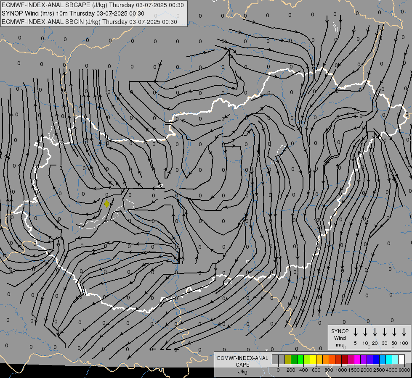Click the wind legend arrow above 10
Image resolution: width=412 pixels, height=378 pixels.
(365, 332)
